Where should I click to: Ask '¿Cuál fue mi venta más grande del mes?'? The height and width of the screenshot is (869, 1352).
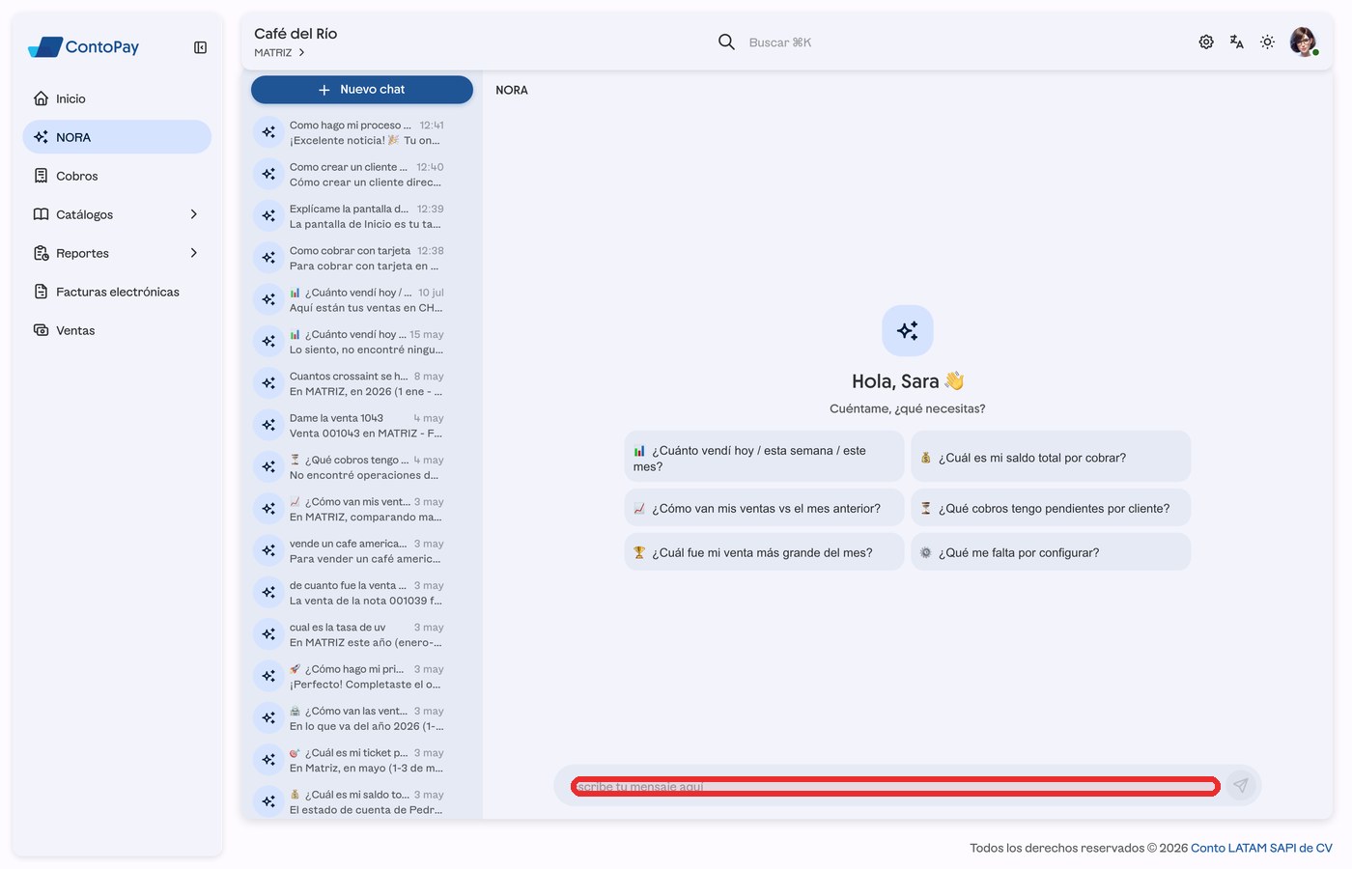[x=764, y=552]
